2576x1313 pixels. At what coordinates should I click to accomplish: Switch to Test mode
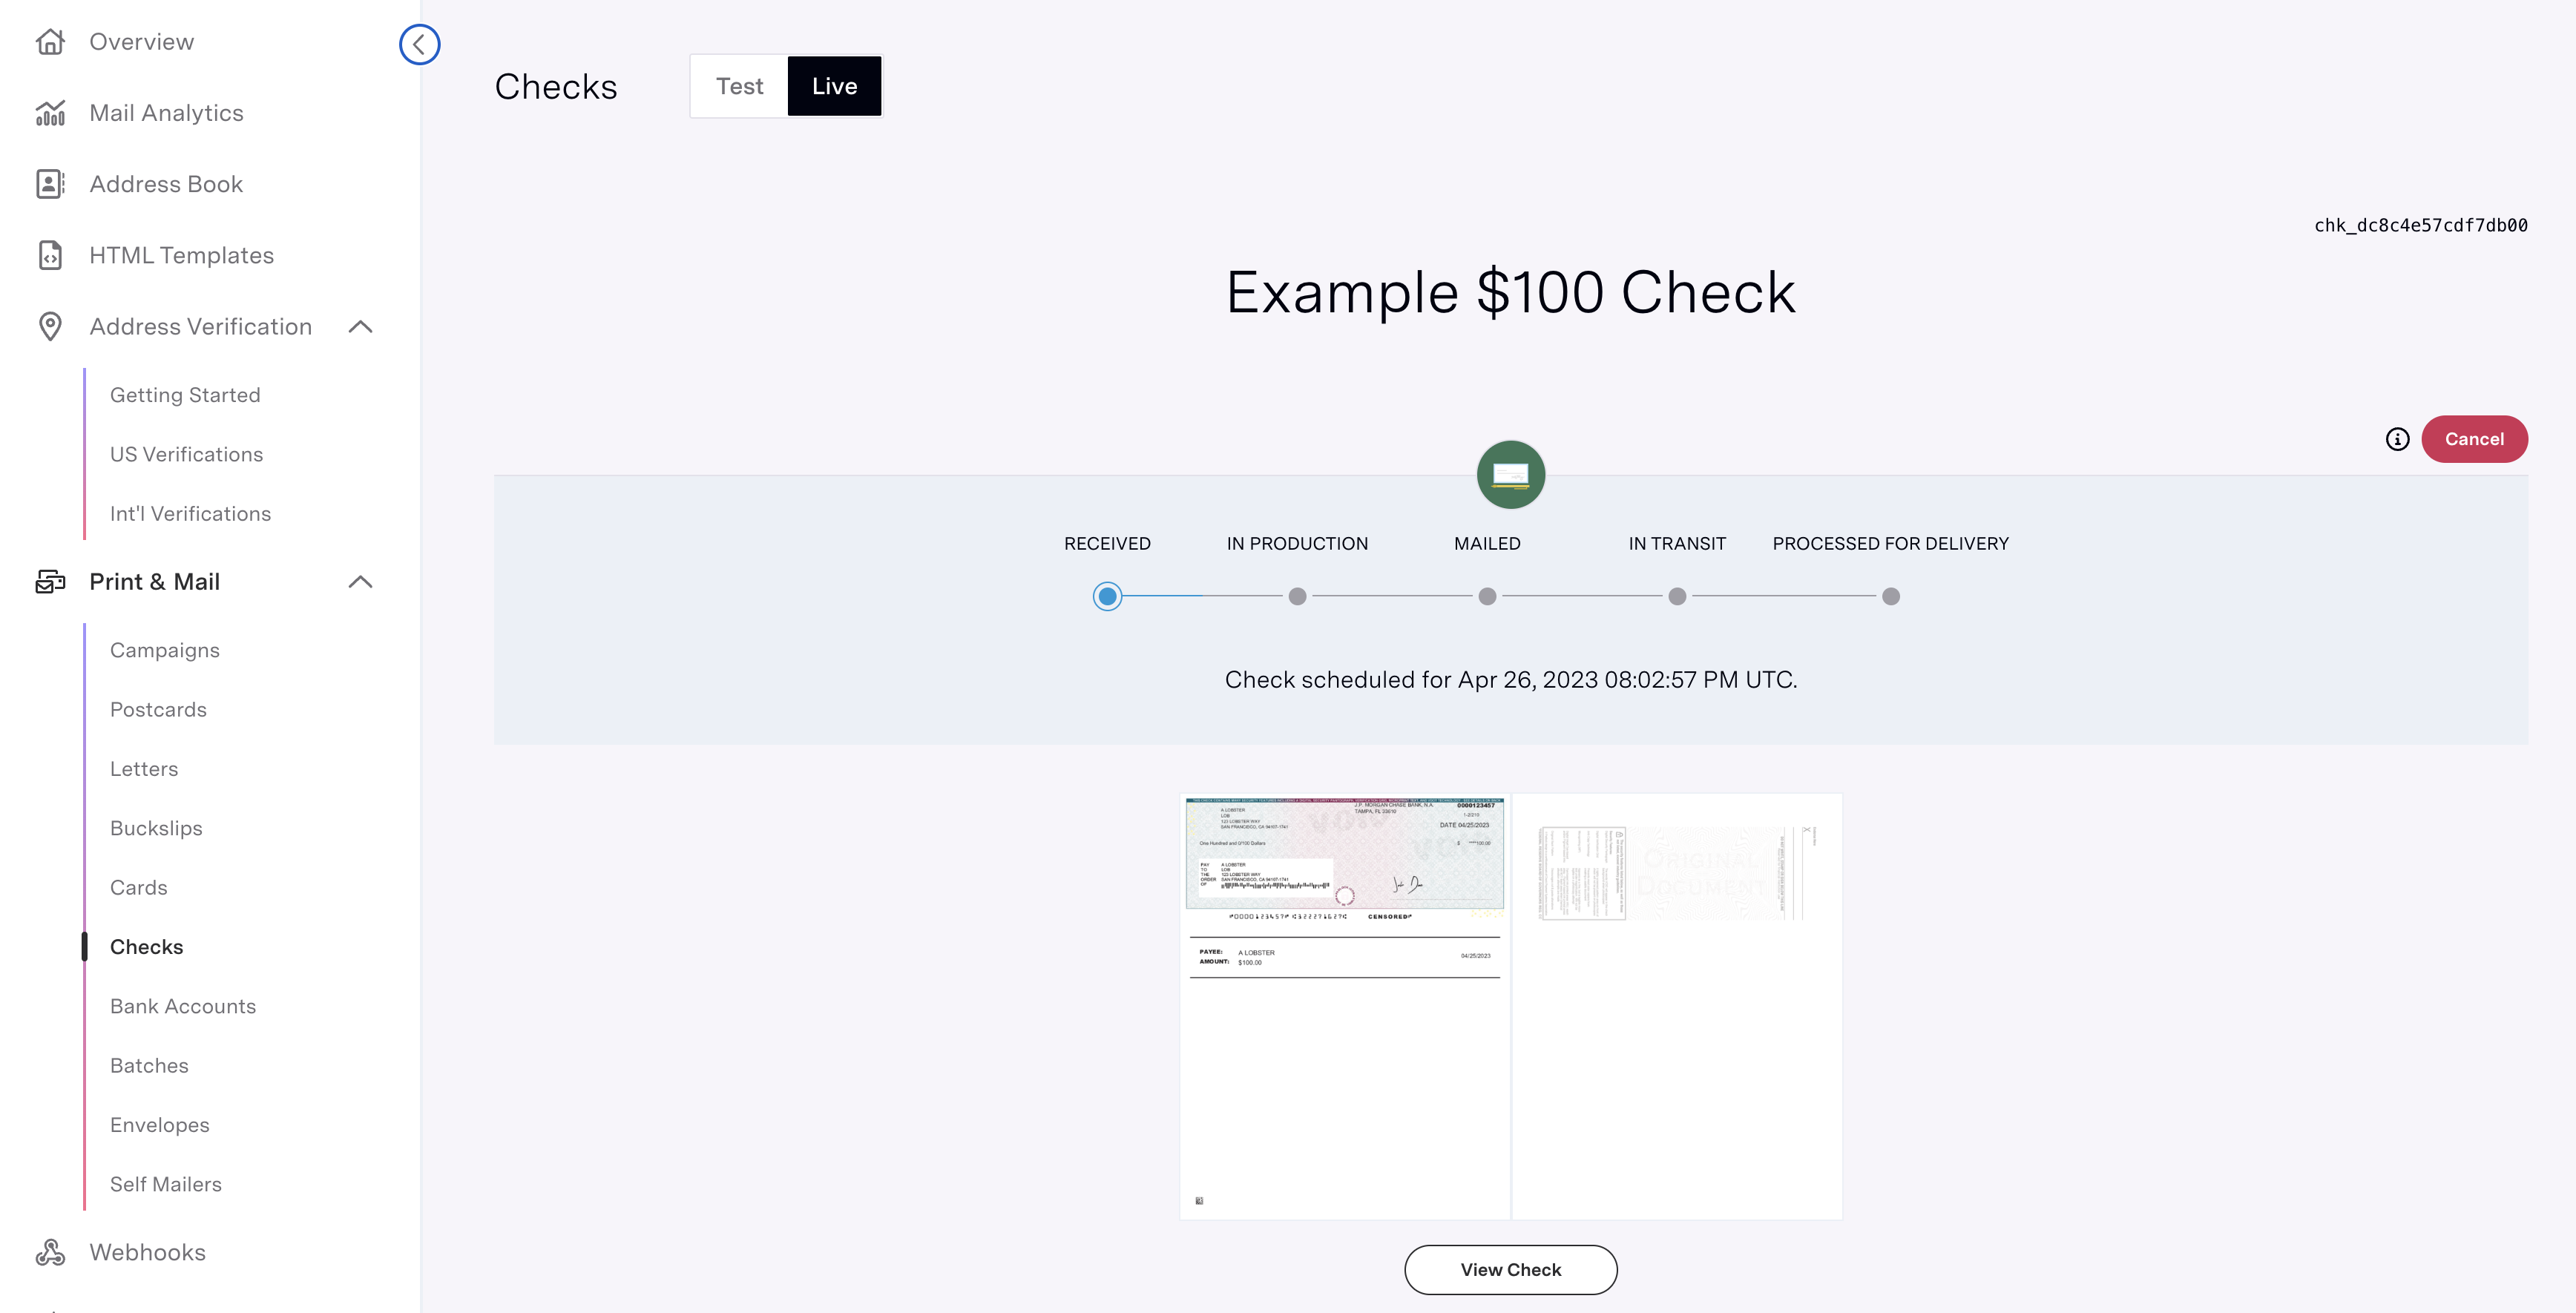(739, 86)
